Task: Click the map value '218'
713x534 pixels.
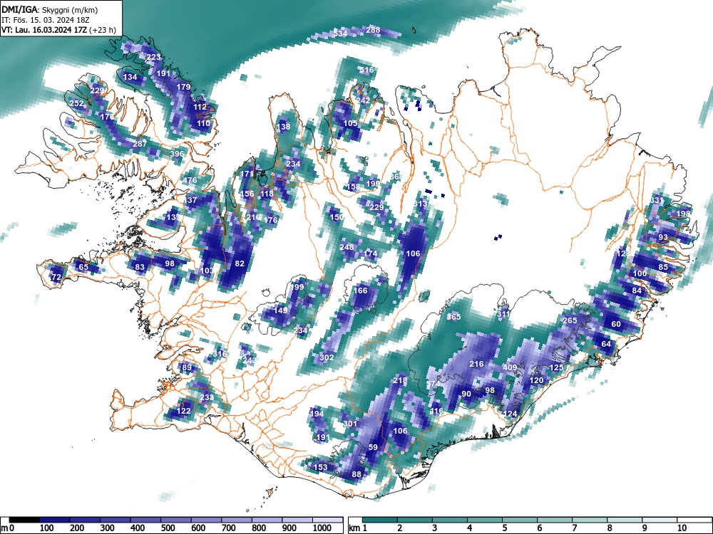Action: coord(400,380)
